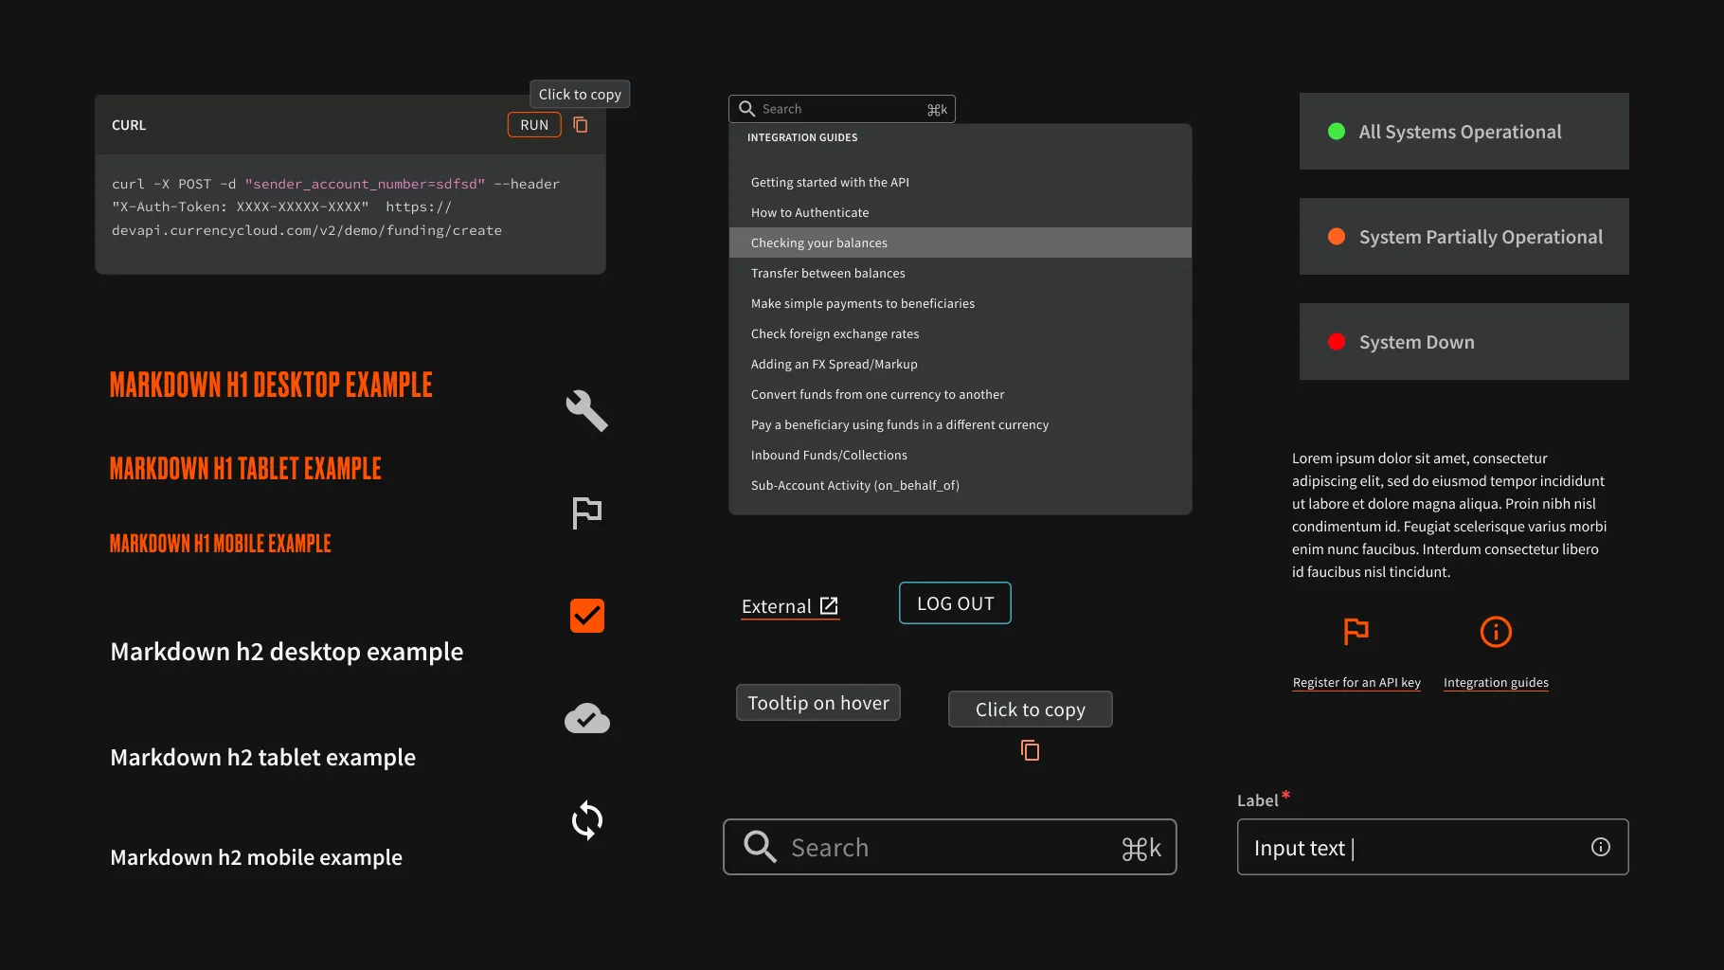This screenshot has height=970, width=1724.
Task: Open Getting started with the API
Action: pos(961,182)
